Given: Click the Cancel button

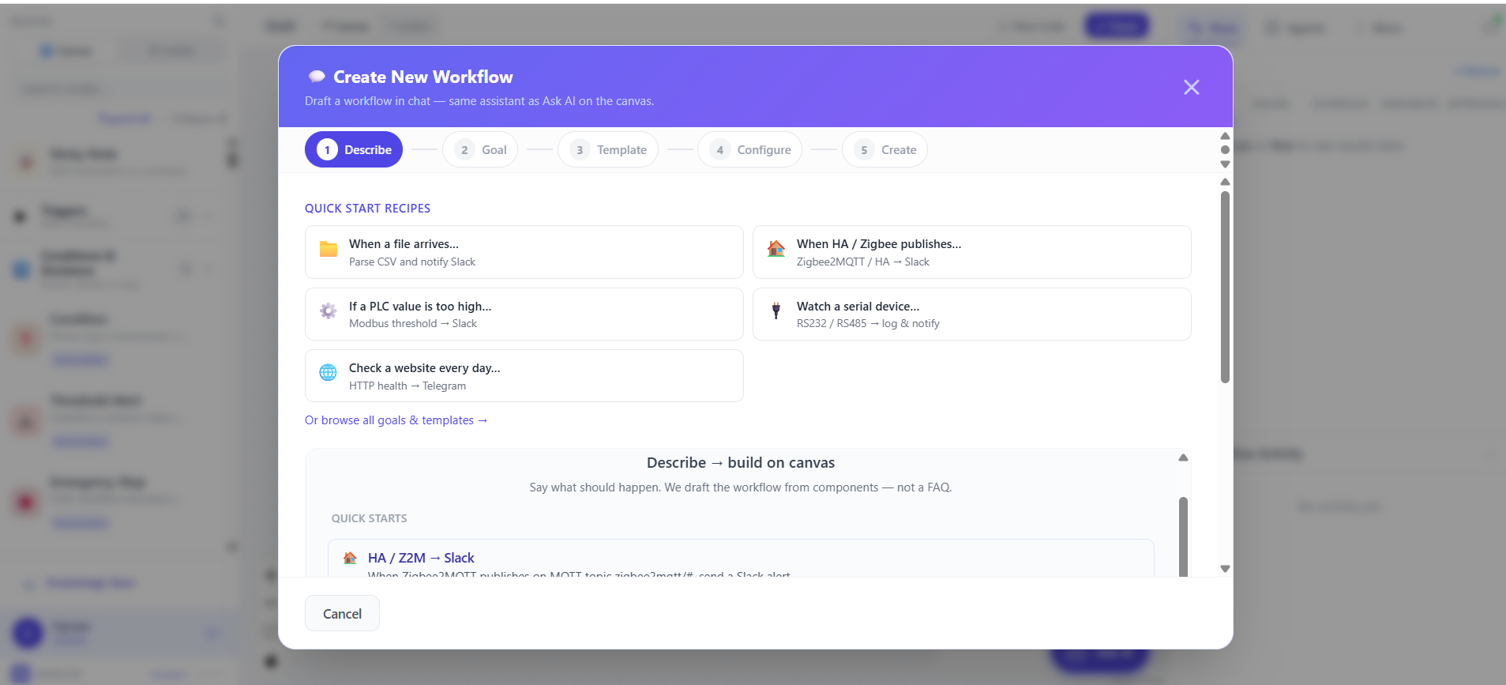Looking at the screenshot, I should [342, 614].
